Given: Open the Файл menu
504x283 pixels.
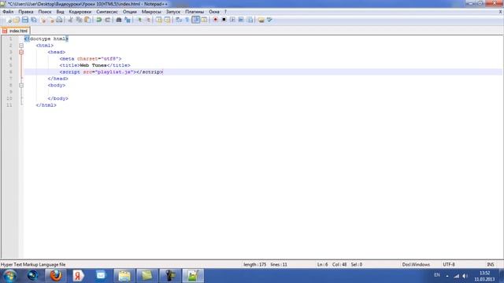Looking at the screenshot, I should pyautogui.click(x=8, y=12).
